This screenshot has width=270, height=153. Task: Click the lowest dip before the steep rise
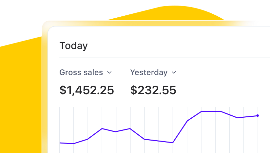tap(172, 143)
